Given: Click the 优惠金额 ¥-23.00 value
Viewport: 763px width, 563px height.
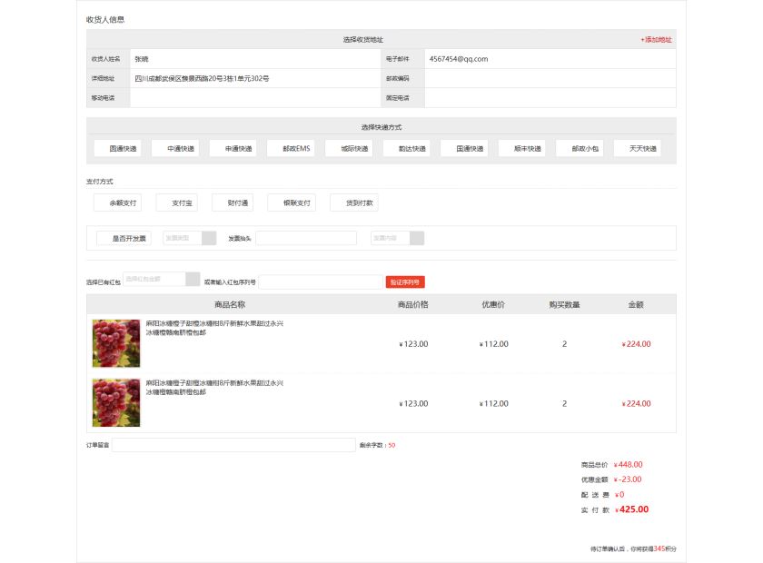Looking at the screenshot, I should tap(628, 479).
